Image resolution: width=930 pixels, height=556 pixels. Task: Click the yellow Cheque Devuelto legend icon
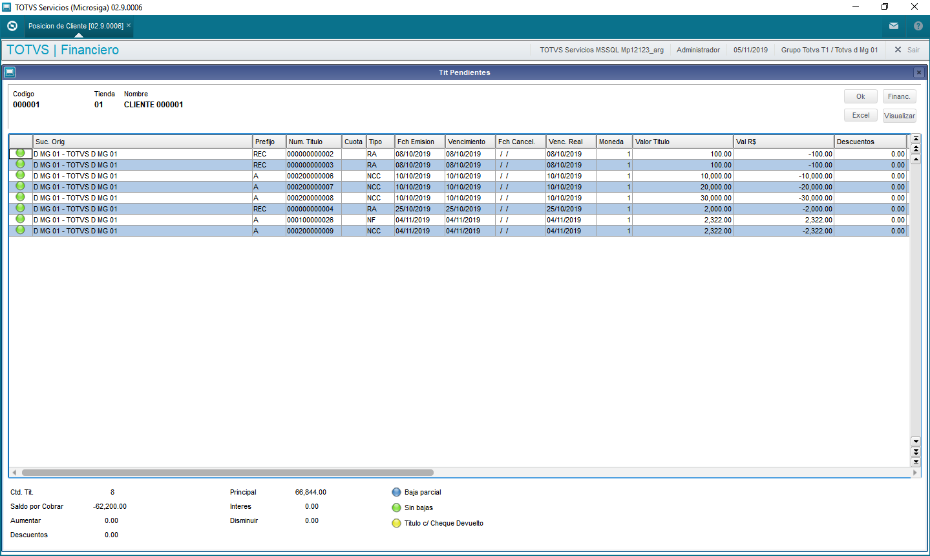(396, 523)
